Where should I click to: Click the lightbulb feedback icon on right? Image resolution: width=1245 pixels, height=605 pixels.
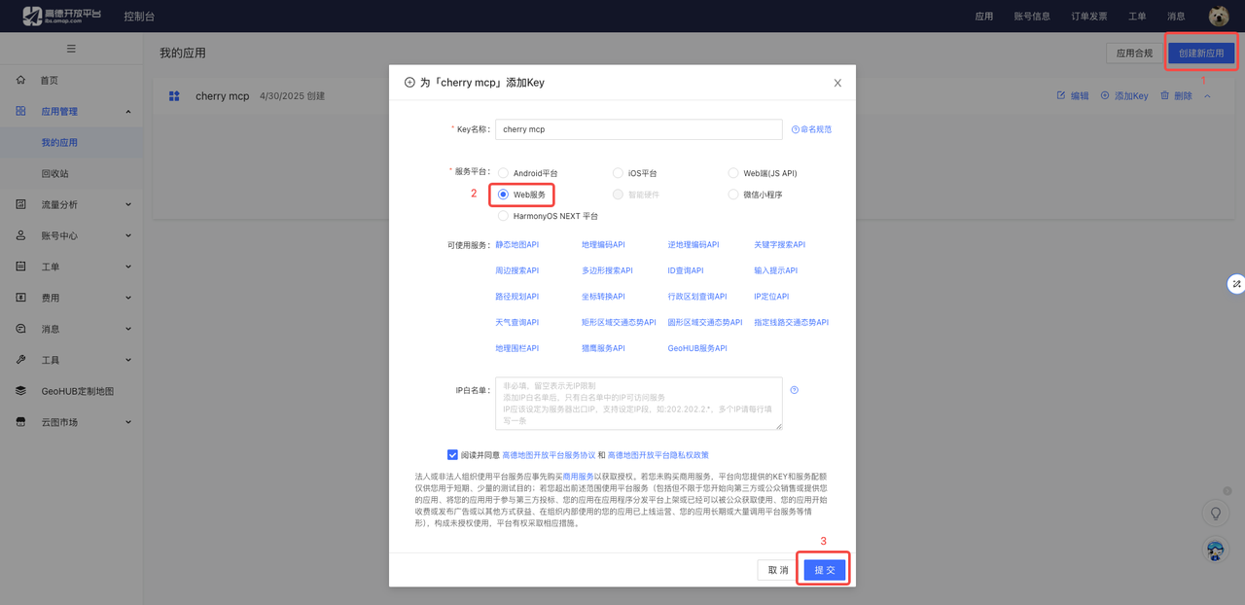[1215, 513]
